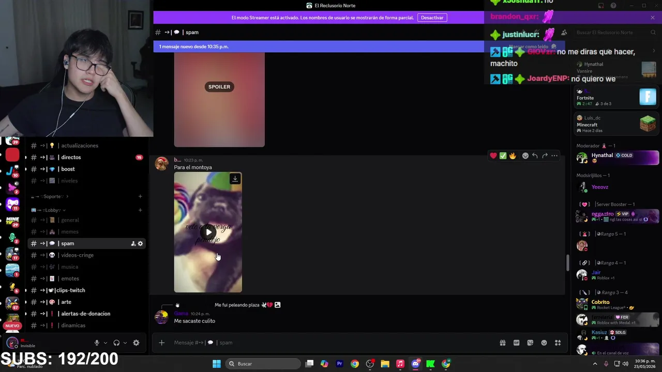Open the MINE server in the server list
The image size is (662, 372).
pos(12,222)
